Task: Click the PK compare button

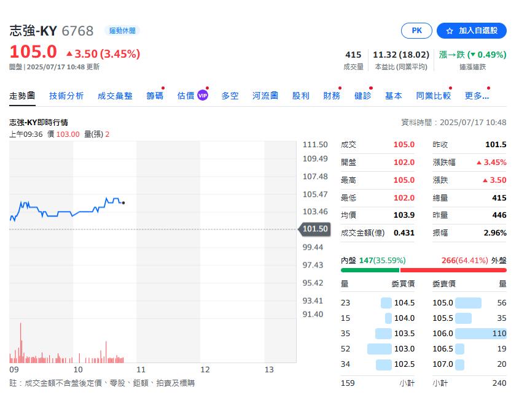Action: tap(416, 31)
